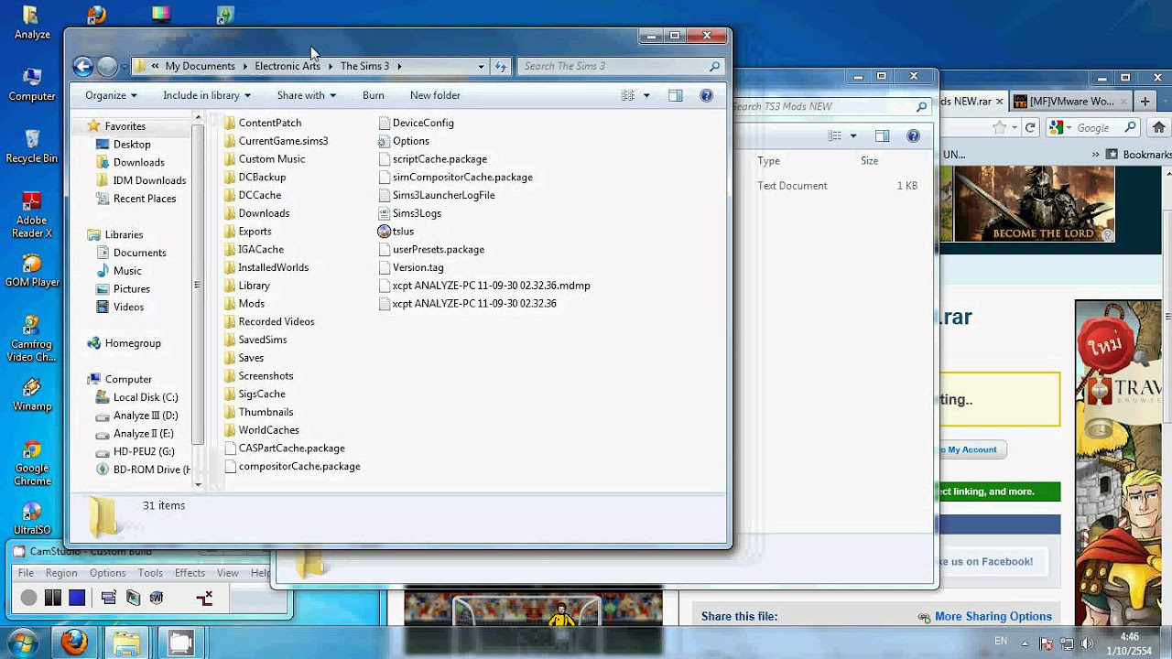Select the tslus file icon
The height and width of the screenshot is (659, 1172).
[x=385, y=232]
